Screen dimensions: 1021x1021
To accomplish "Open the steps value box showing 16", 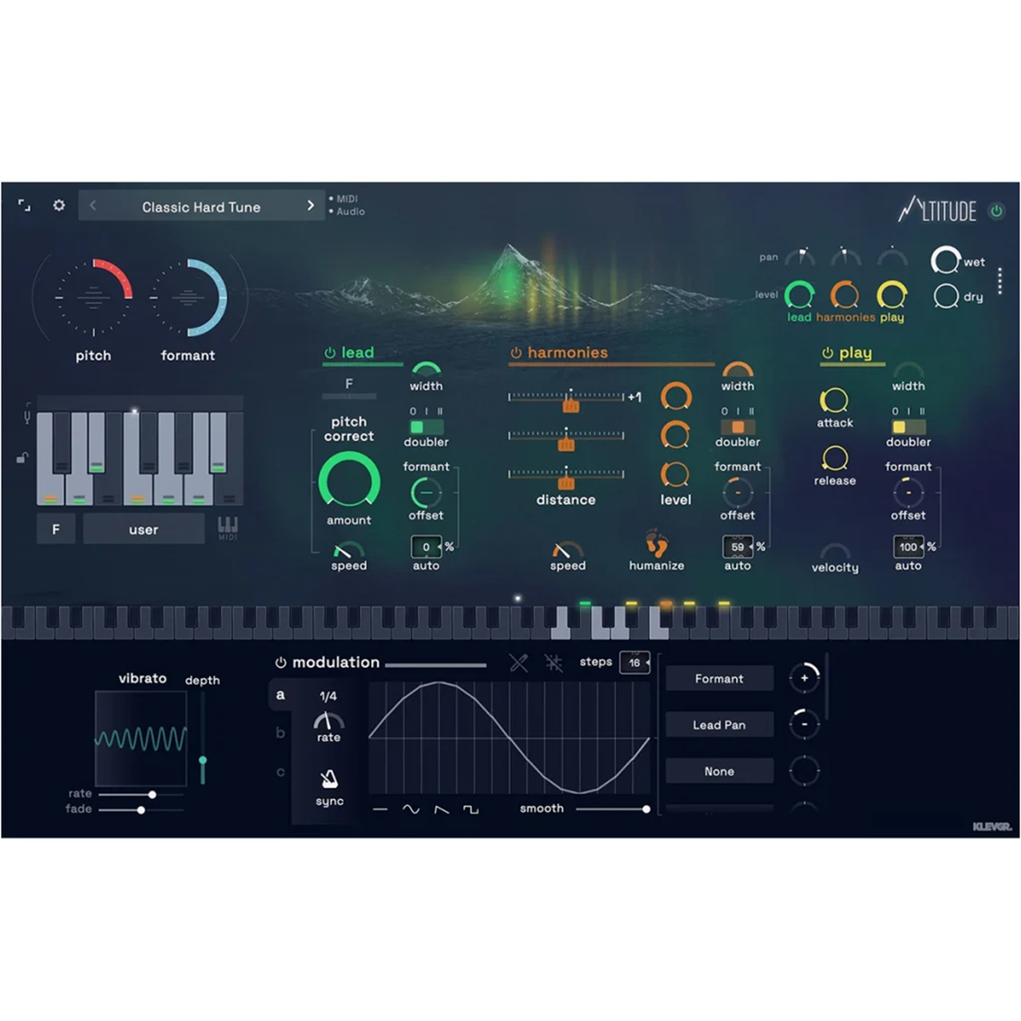I will tap(635, 662).
